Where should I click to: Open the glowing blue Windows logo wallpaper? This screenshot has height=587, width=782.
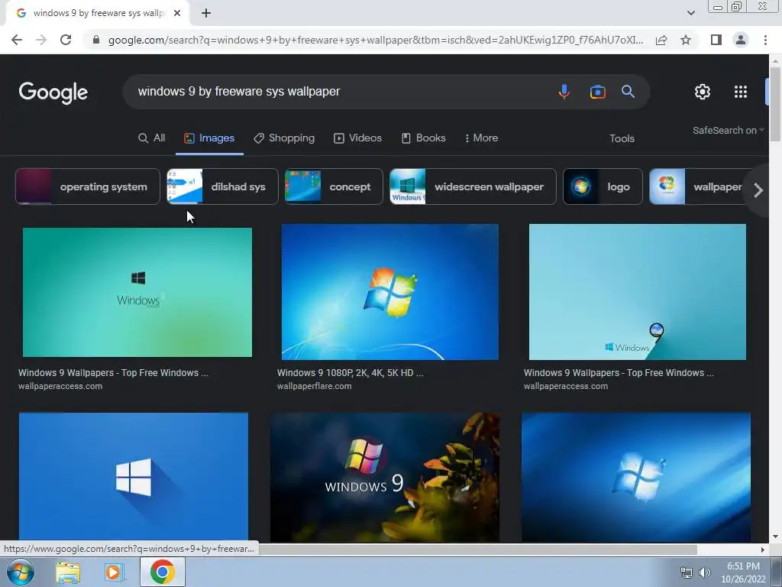tap(636, 477)
